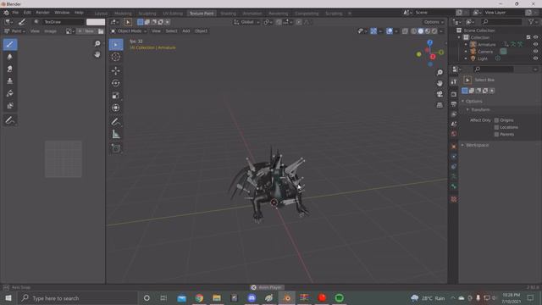Click the TexDraw brush name field

[x=64, y=22]
